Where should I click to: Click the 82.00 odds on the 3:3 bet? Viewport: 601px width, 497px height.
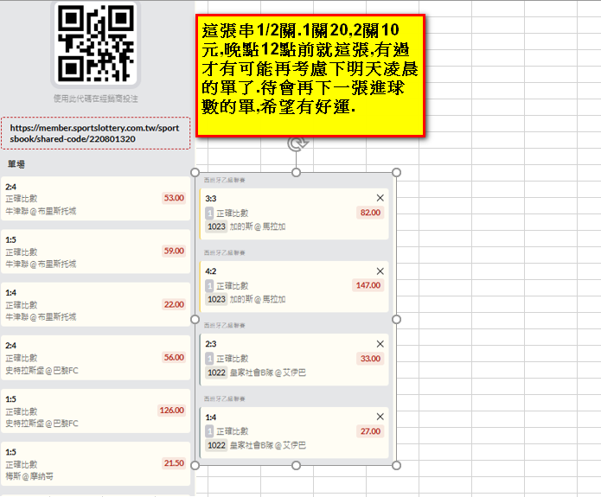(370, 213)
